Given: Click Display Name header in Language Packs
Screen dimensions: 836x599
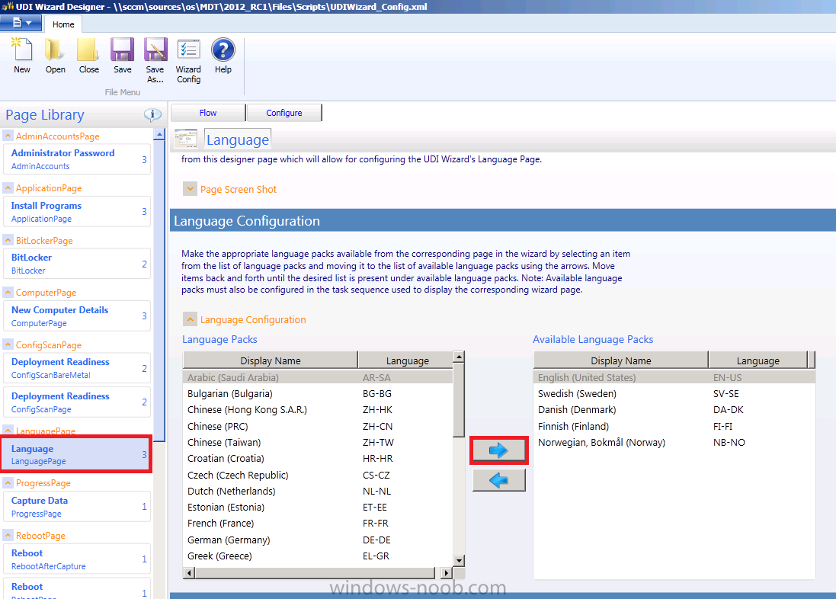Looking at the screenshot, I should (271, 360).
